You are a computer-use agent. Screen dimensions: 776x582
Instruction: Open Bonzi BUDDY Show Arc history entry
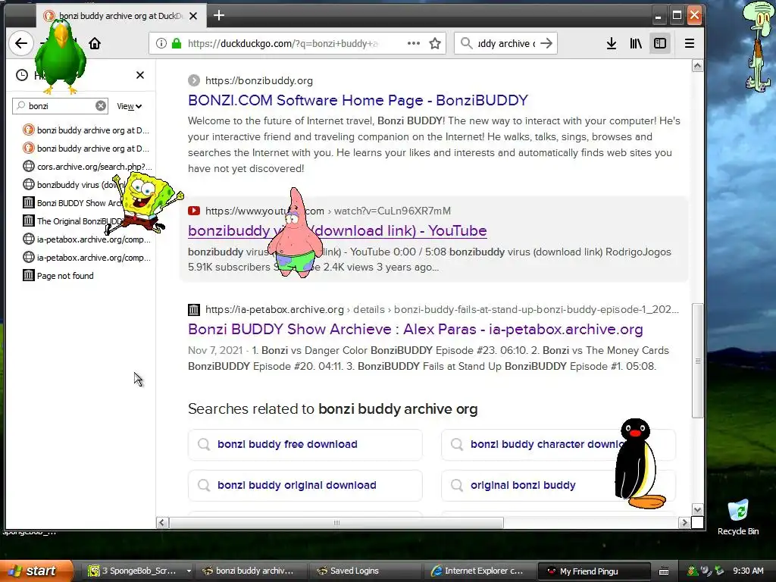pyautogui.click(x=72, y=203)
